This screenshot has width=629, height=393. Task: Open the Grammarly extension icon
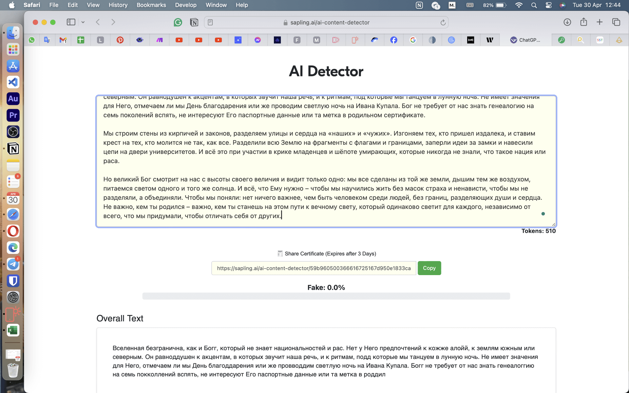tap(178, 22)
